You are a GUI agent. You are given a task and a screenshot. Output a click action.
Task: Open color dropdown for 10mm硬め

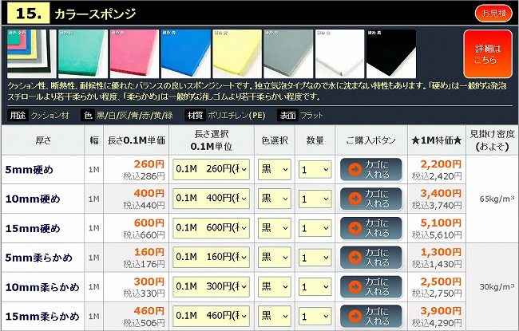point(274,199)
